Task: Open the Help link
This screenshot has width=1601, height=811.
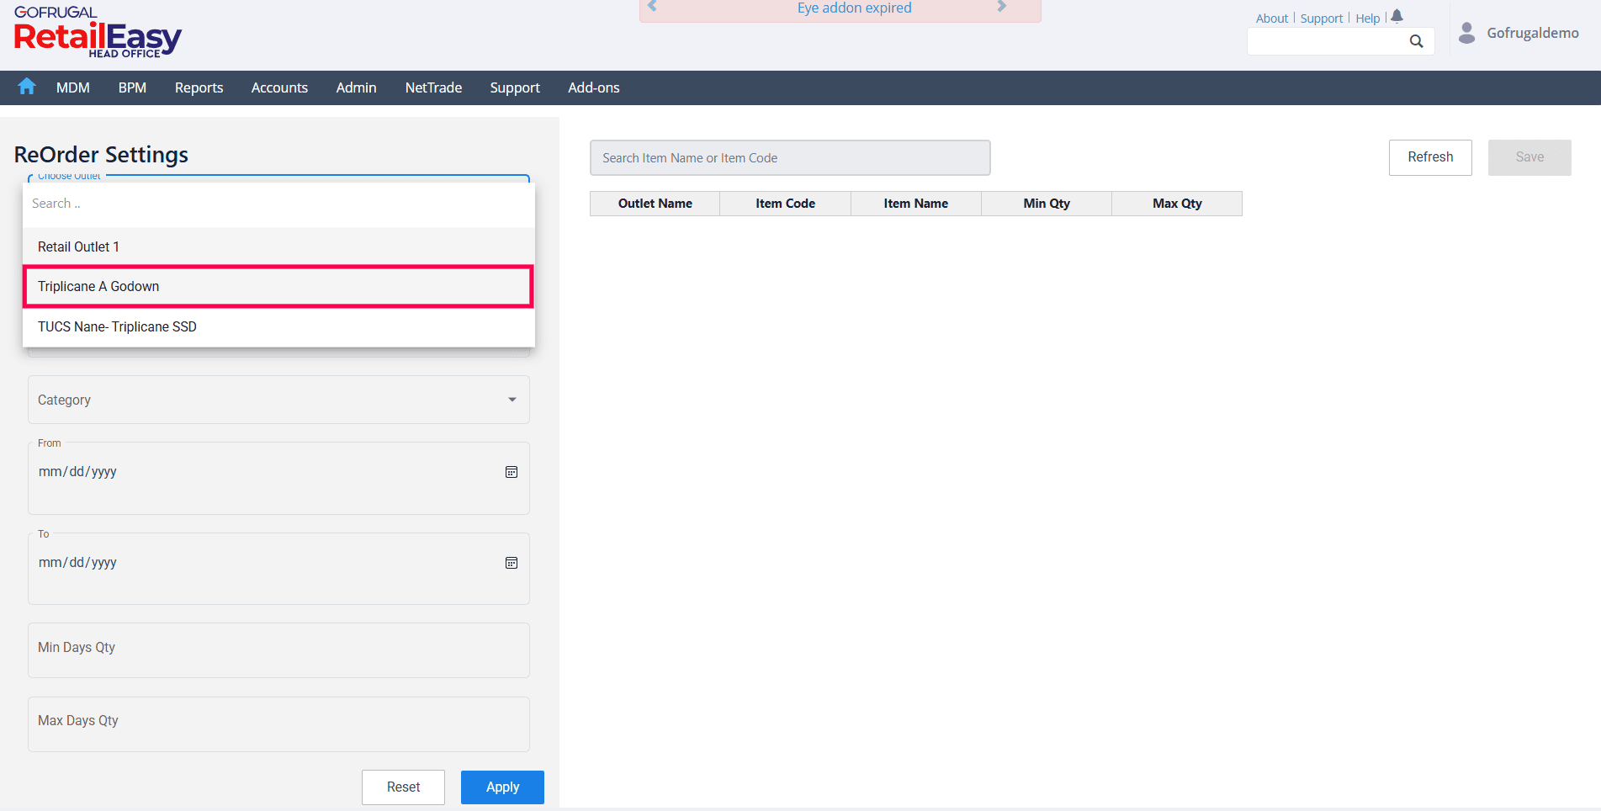Action: (x=1368, y=19)
